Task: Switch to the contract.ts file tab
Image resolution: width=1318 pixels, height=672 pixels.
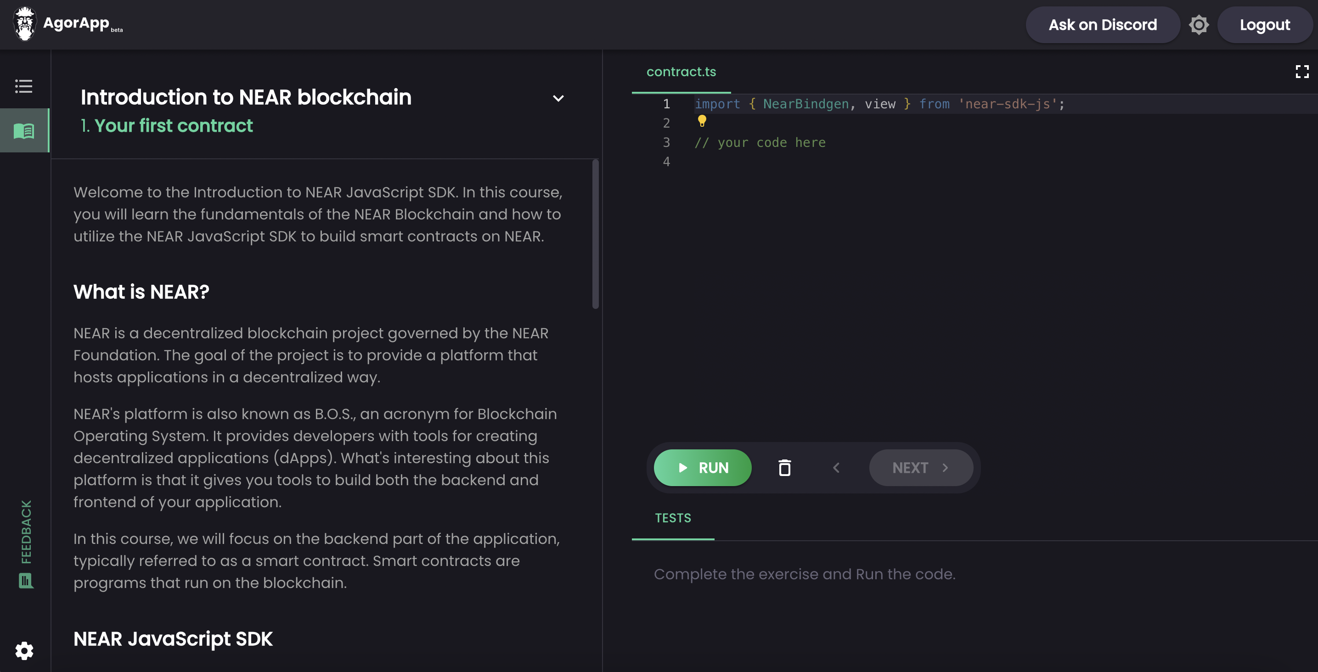Action: pos(681,72)
